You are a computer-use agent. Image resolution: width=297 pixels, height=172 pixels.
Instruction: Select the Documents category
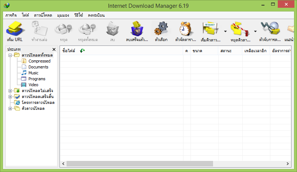click(38, 67)
